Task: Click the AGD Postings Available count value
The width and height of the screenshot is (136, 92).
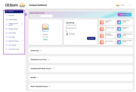Action: 106,30
